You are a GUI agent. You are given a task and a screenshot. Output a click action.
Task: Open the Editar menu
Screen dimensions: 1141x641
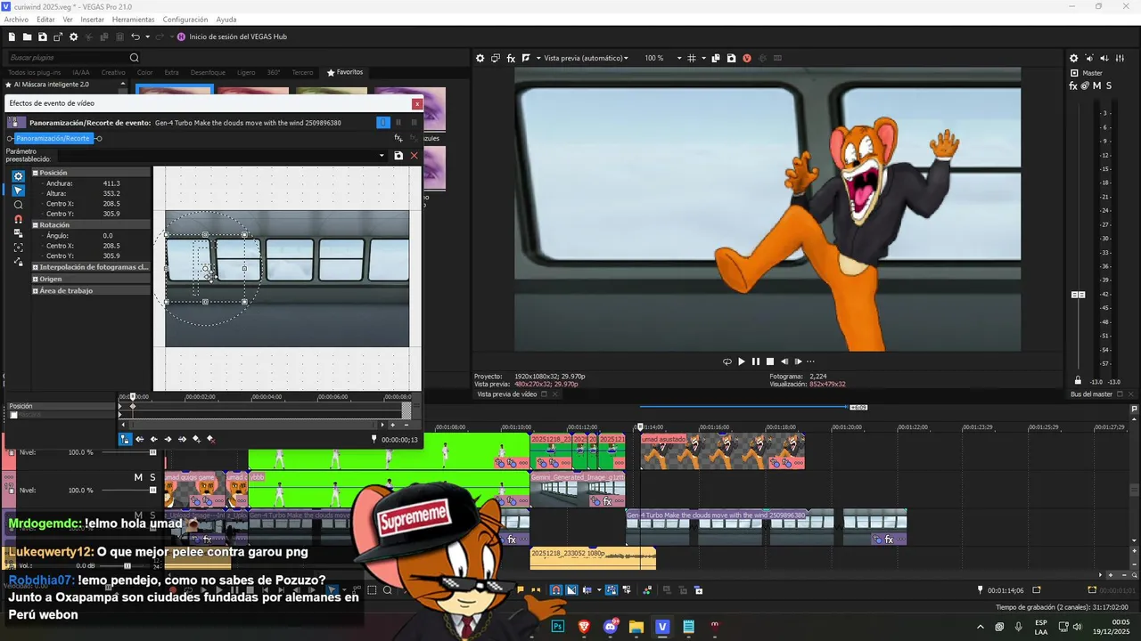tap(45, 19)
